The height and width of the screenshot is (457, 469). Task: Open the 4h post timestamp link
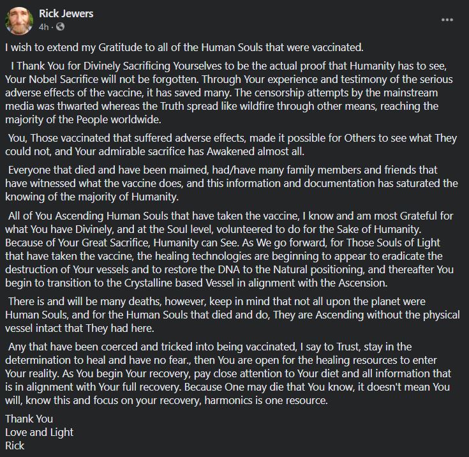point(43,27)
